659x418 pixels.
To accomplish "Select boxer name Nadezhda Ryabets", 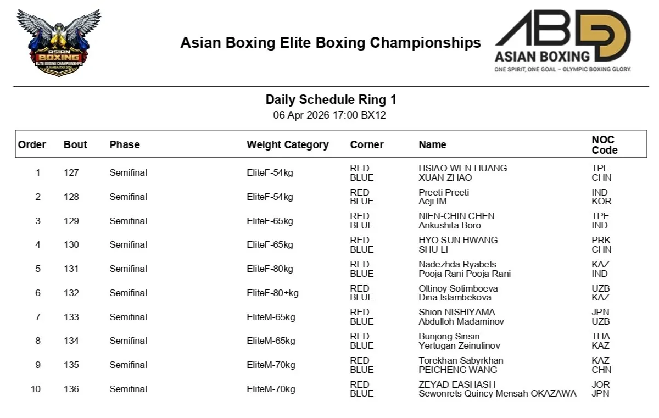I will (457, 264).
